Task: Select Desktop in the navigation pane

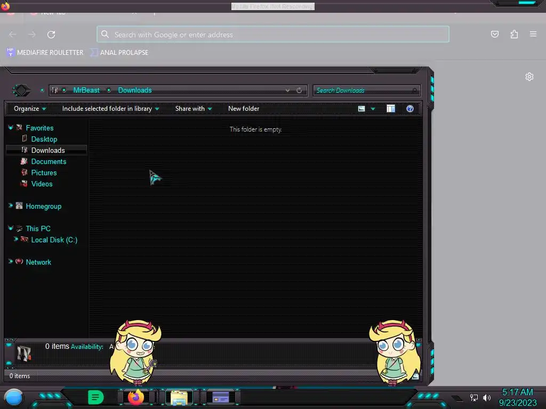Action: pos(44,139)
